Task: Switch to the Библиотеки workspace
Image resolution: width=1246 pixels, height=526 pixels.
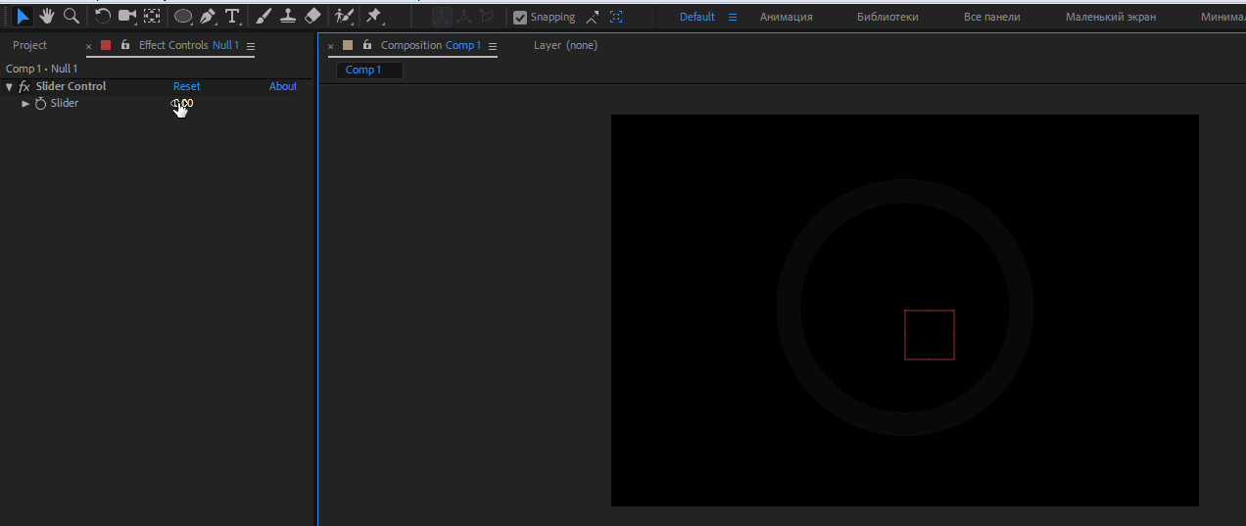Action: pos(887,17)
